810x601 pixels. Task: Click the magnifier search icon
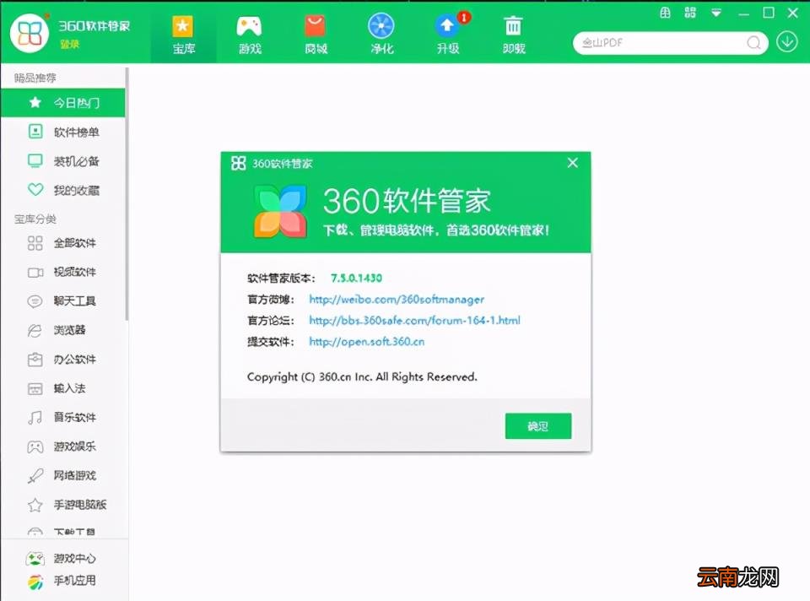click(754, 42)
